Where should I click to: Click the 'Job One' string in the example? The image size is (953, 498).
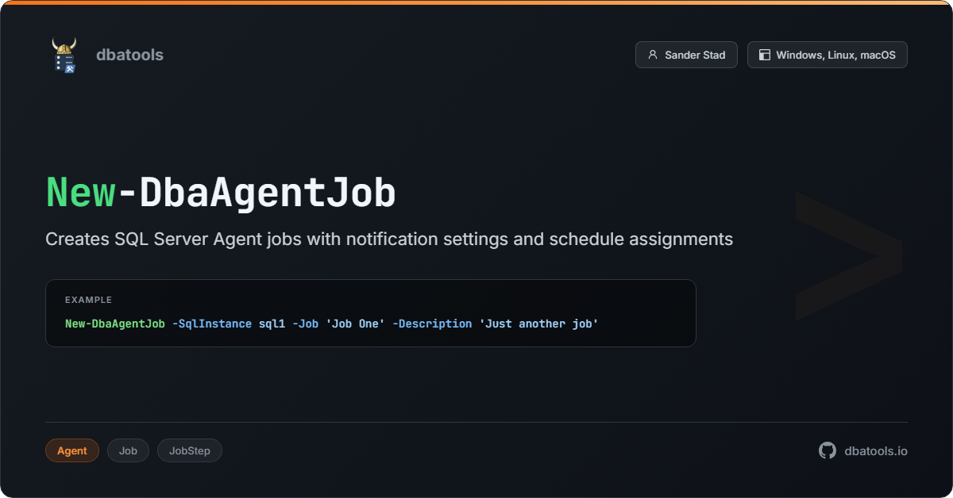click(x=355, y=324)
